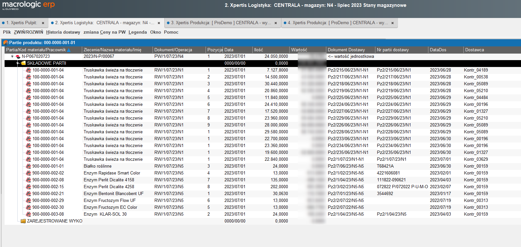Open the Legenda menu

[137, 32]
